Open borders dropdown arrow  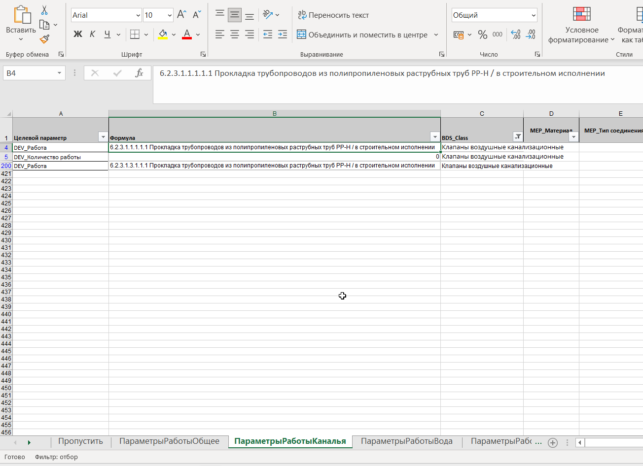146,34
